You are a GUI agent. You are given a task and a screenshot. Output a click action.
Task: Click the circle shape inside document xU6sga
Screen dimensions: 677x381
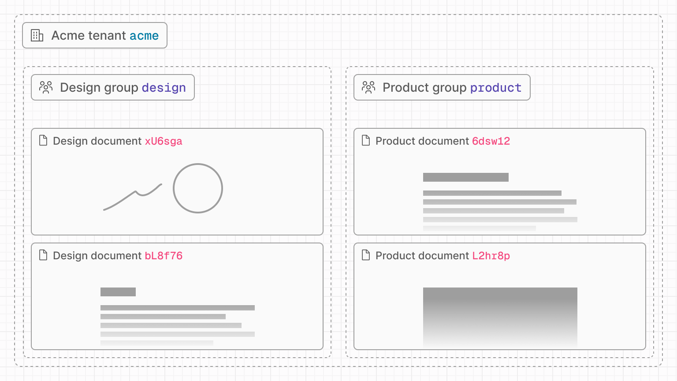pos(198,188)
